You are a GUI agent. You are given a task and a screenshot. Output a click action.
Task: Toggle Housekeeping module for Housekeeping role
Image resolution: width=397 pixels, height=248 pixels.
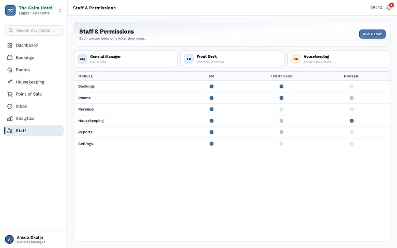point(352,121)
